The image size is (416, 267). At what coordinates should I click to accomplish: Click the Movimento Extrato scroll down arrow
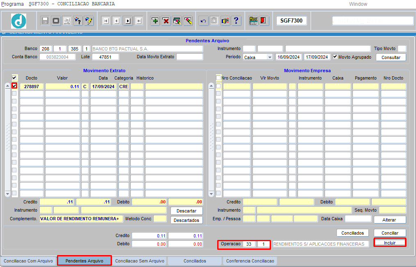click(x=7, y=194)
